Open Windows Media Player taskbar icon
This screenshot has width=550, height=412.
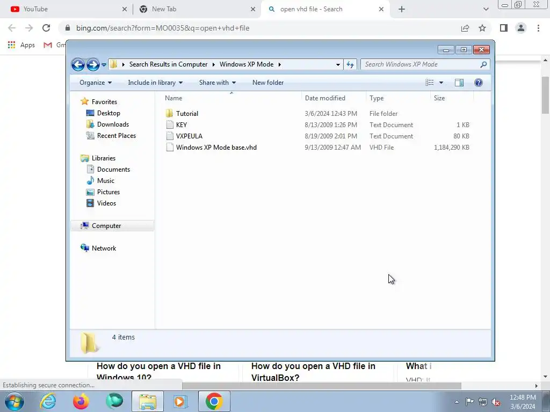click(181, 401)
